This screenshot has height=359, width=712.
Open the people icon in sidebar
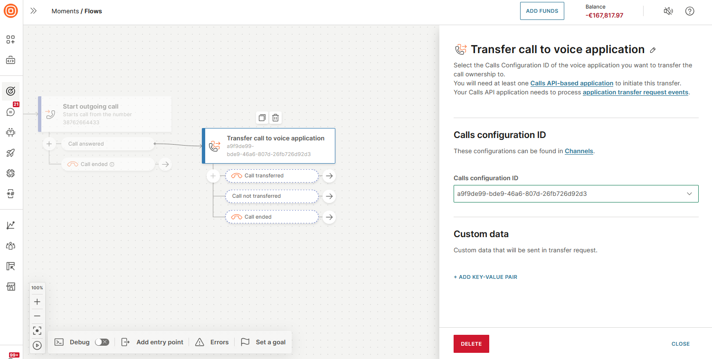point(10,246)
